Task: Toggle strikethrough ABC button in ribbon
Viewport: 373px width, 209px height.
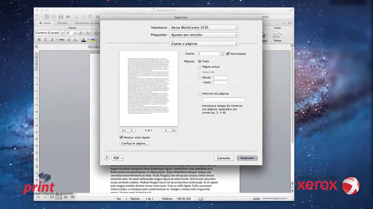Action: 62,39
